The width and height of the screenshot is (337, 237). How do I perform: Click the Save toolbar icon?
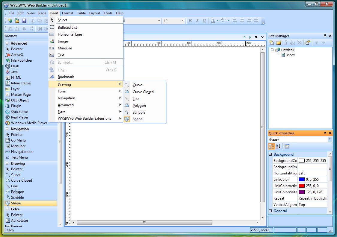24,21
